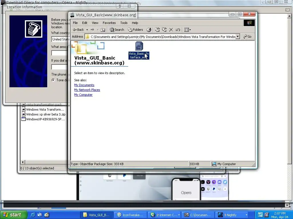Click My Computer zone in status bar
The width and height of the screenshot is (293, 219).
point(224,164)
